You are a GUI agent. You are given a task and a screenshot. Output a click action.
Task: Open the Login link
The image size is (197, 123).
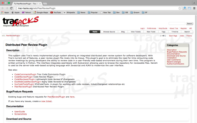(x=142, y=28)
